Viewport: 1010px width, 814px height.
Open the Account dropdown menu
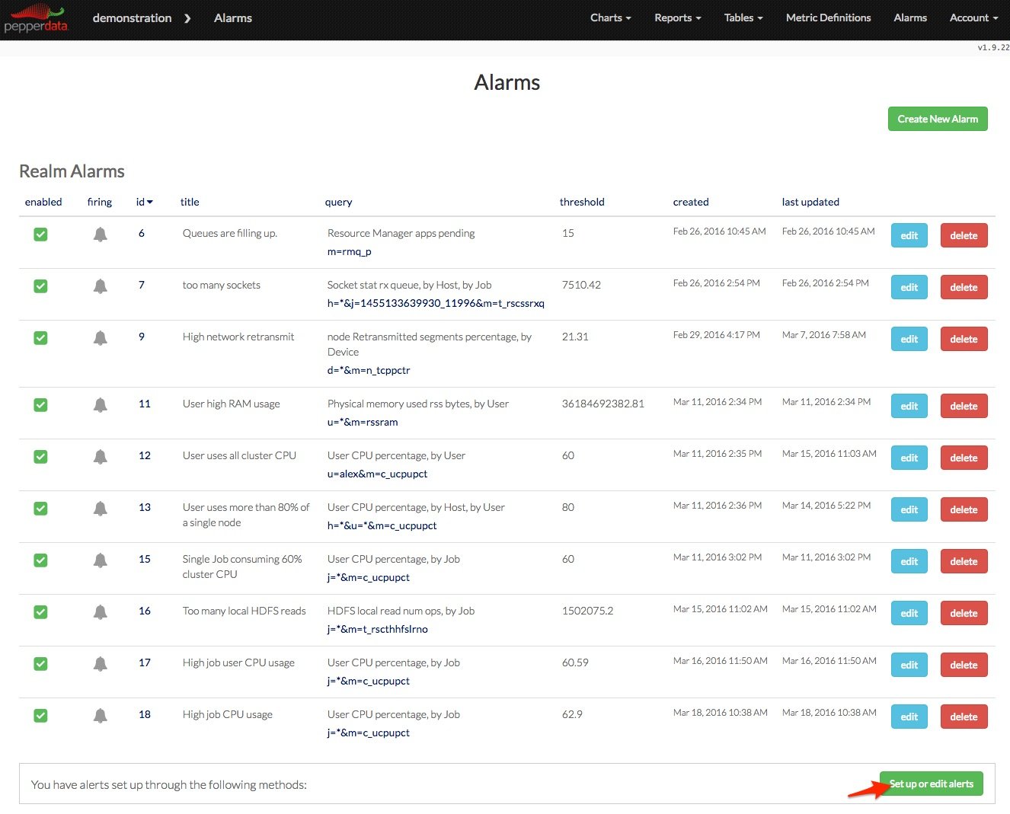point(973,18)
